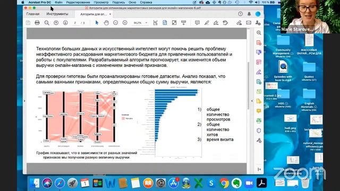The width and height of the screenshot is (340, 191).
Task: Open the Find text magnifier tool
Action: point(47,23)
